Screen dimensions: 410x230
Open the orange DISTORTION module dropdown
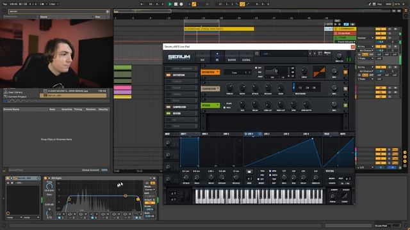click(x=210, y=72)
